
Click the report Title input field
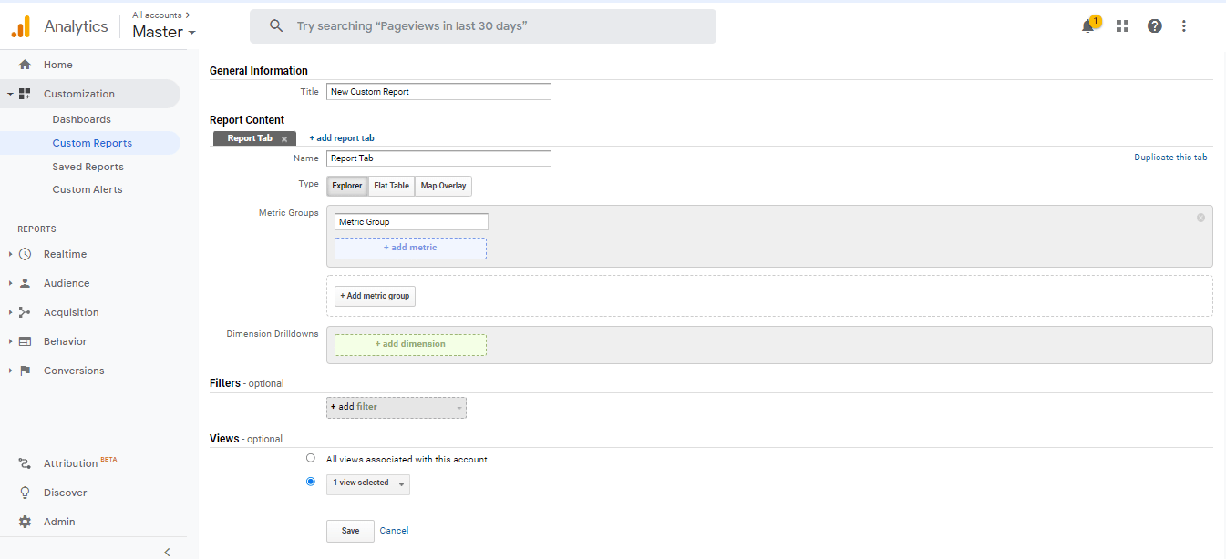[x=438, y=91]
